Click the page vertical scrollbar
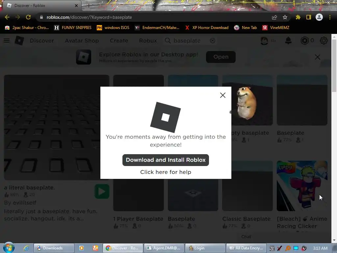This screenshot has height=253, width=337. tap(334, 65)
